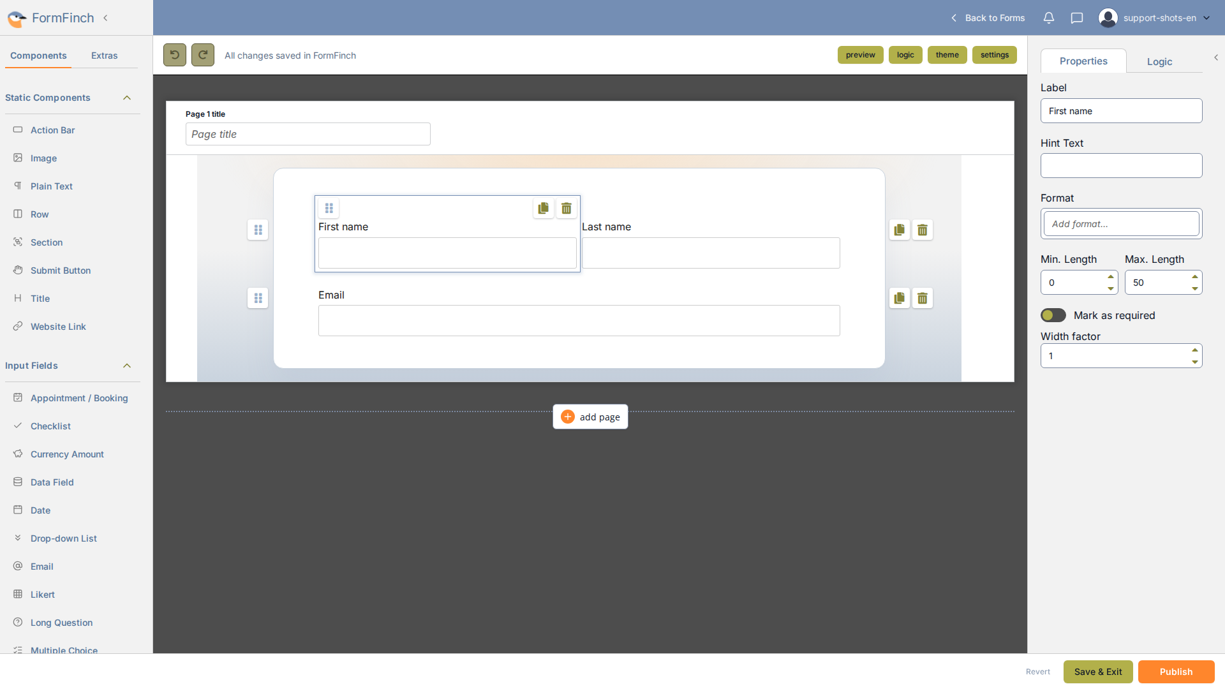This screenshot has height=689, width=1225.
Task: Open the settings button in toolbar
Action: click(x=995, y=55)
